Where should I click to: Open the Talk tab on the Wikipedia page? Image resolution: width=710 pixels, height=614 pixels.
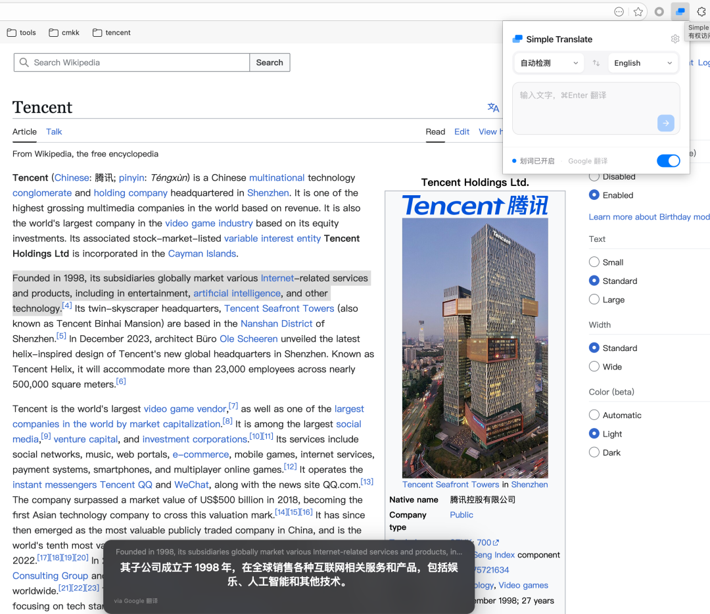[x=53, y=131]
